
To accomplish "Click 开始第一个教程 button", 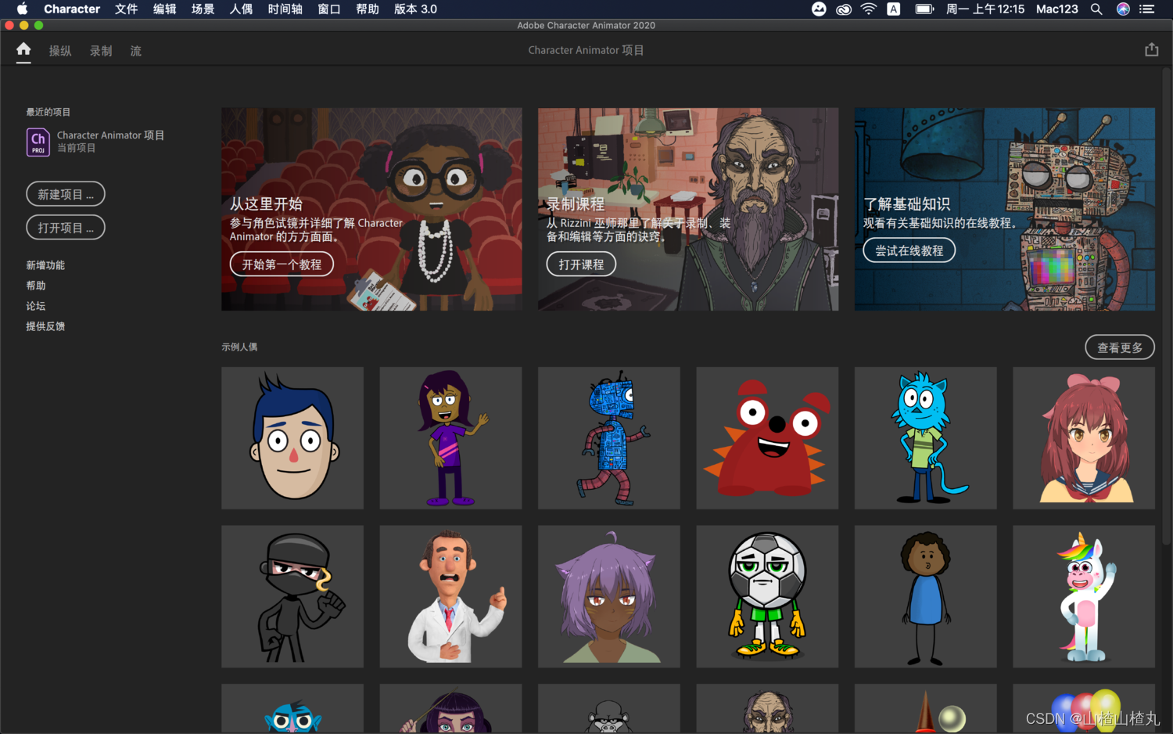I will click(x=282, y=264).
